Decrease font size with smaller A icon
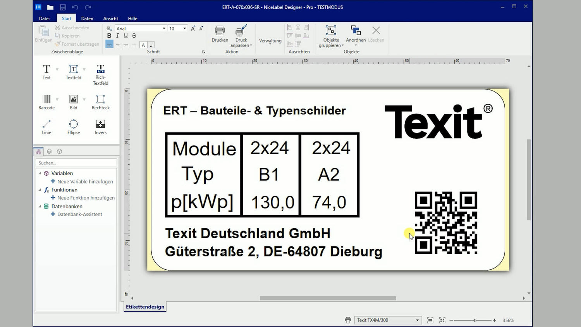The height and width of the screenshot is (327, 581). click(201, 28)
